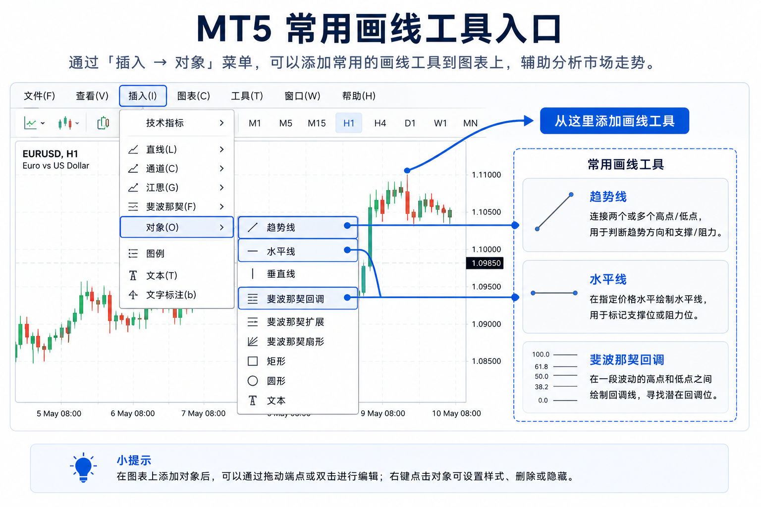Open the 文件(F) menu

point(40,96)
